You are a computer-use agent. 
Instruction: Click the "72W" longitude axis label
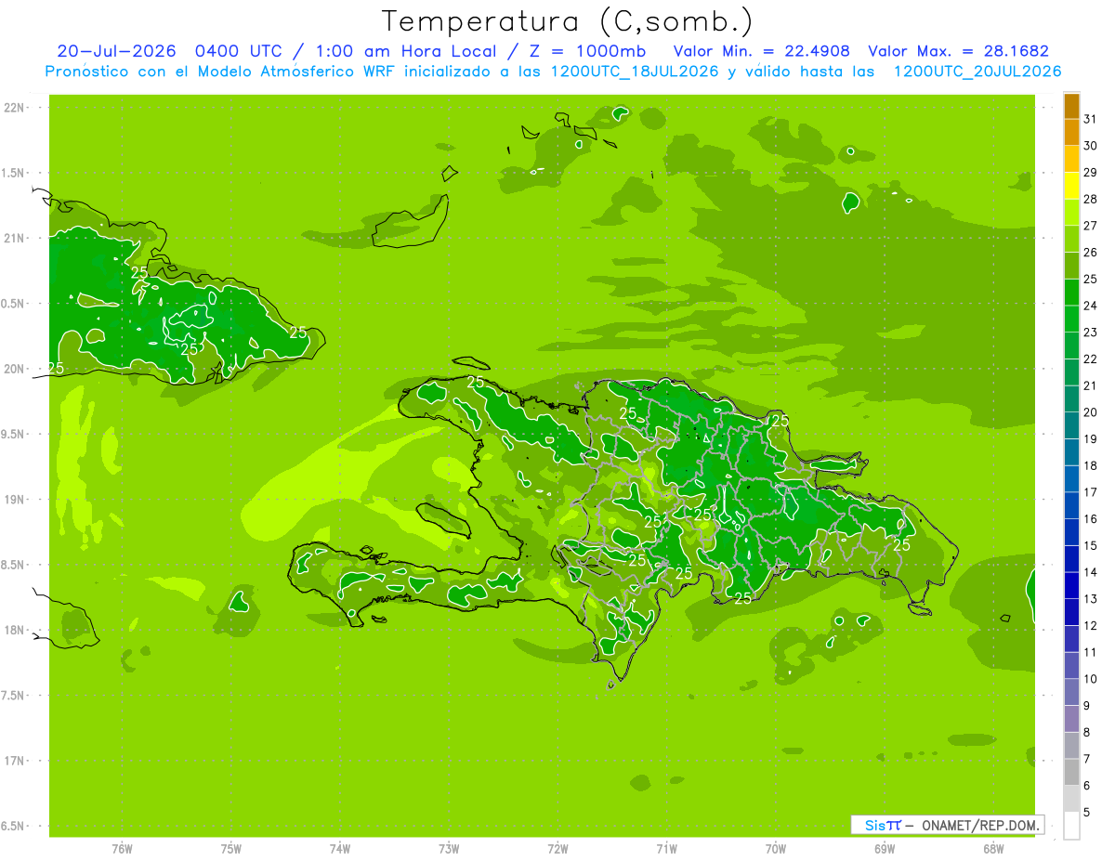point(557,848)
